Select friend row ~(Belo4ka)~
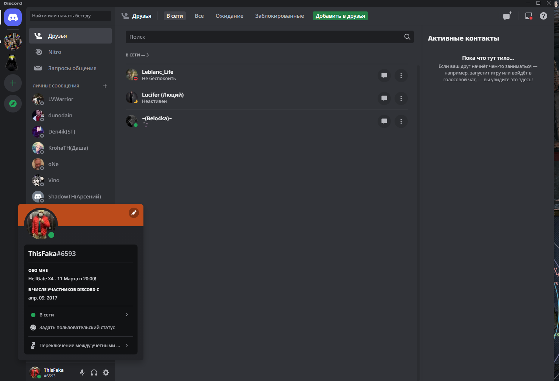This screenshot has height=381, width=559. coord(267,121)
